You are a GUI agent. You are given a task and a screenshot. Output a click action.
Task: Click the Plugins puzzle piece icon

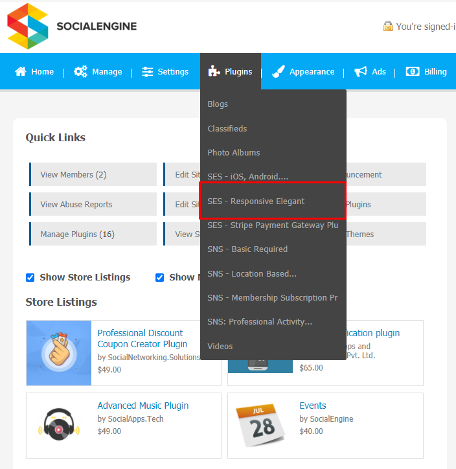pyautogui.click(x=214, y=71)
